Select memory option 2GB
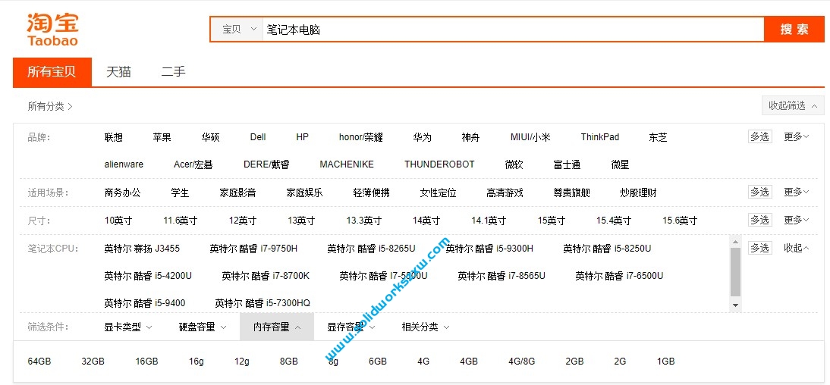 click(x=574, y=362)
